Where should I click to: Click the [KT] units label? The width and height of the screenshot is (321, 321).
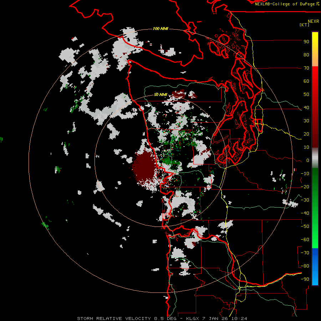pos(305,25)
